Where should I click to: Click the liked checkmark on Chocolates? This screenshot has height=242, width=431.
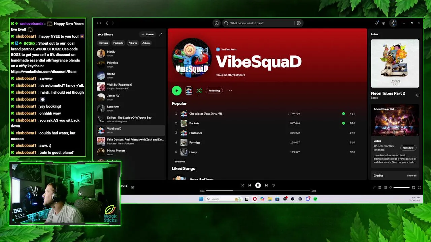[343, 114]
